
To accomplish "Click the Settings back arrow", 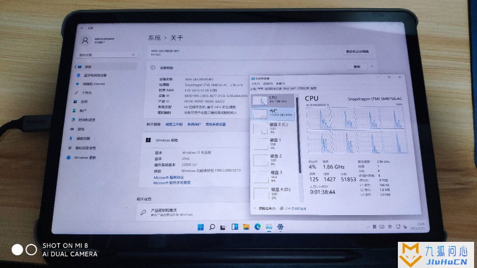I will point(82,28).
